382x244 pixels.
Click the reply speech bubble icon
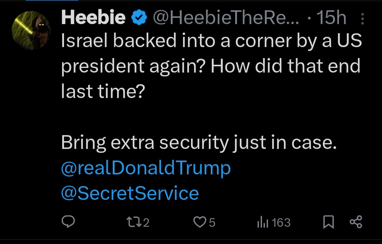click(68, 222)
